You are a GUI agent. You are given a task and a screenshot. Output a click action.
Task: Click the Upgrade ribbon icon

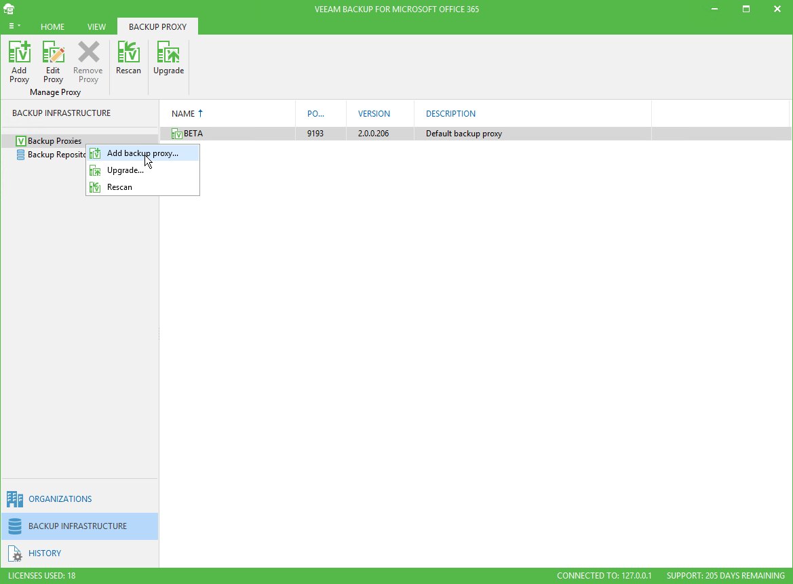(168, 52)
